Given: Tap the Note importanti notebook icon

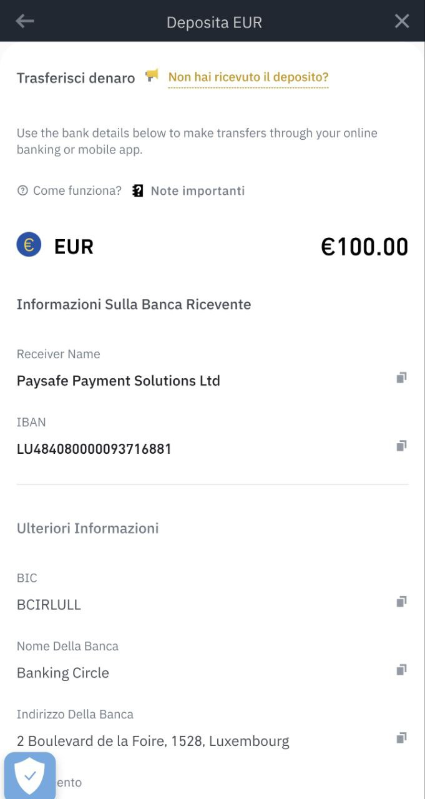Looking at the screenshot, I should [x=138, y=190].
